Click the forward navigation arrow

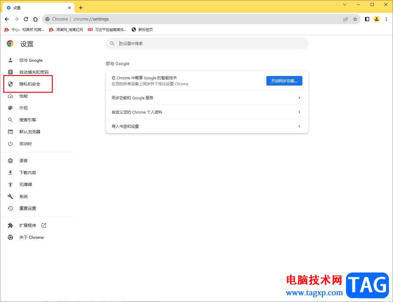point(16,19)
